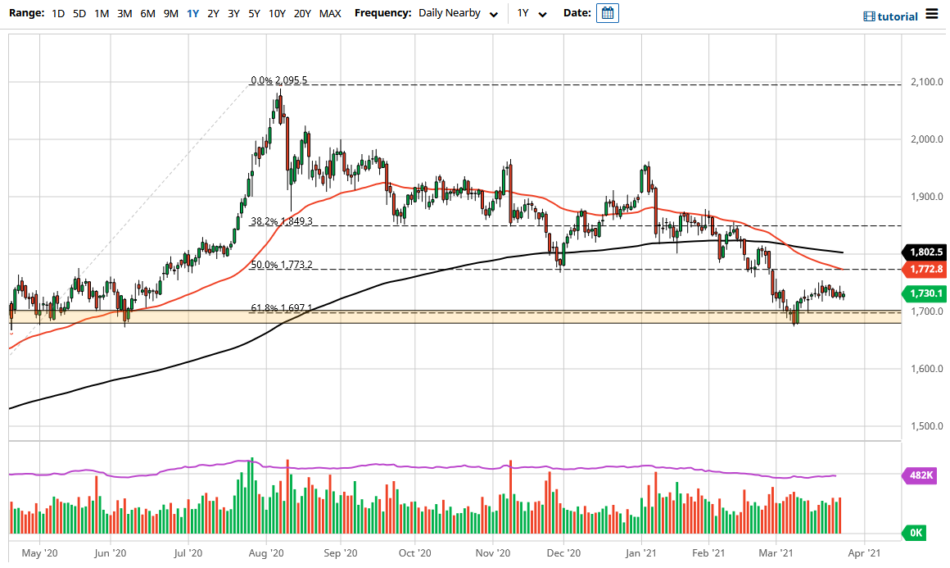
Task: Set range to MAX
Action: coord(330,13)
